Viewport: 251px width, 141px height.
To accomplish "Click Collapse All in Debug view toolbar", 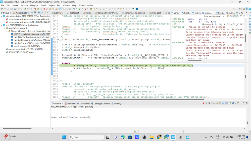I will point(32,13).
